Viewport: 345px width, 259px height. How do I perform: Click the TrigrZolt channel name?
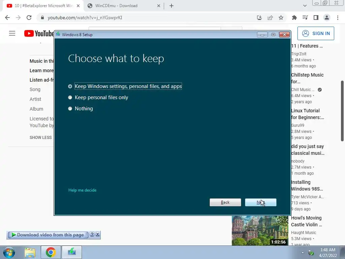(299, 54)
